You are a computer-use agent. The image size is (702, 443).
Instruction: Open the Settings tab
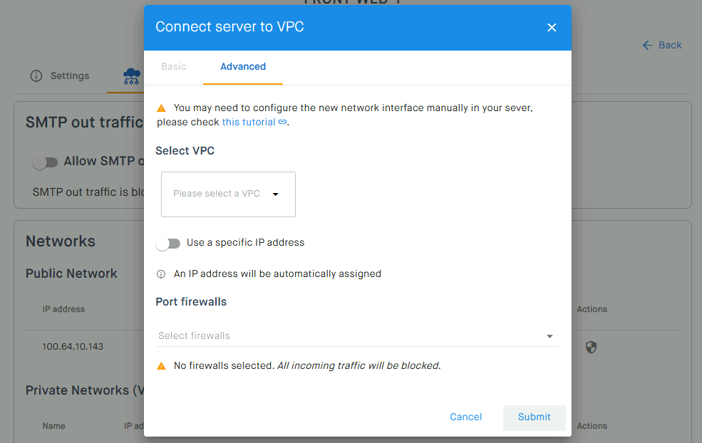coord(61,76)
